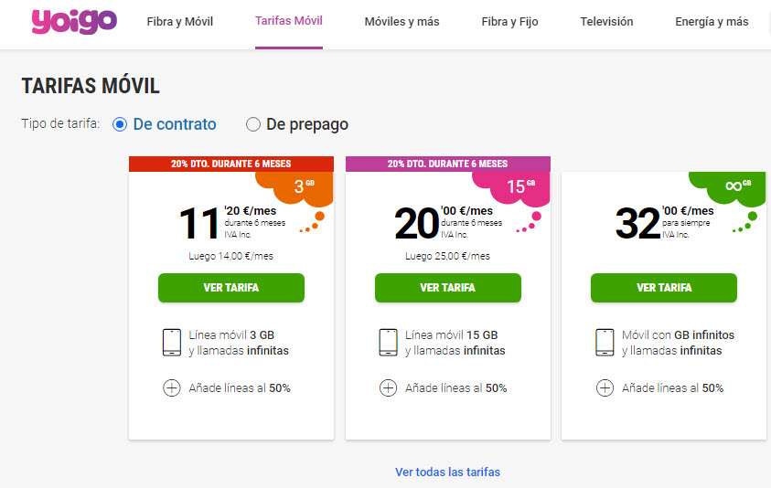Open the Tarifas Móvil tab
The width and height of the screenshot is (771, 488).
pyautogui.click(x=289, y=21)
